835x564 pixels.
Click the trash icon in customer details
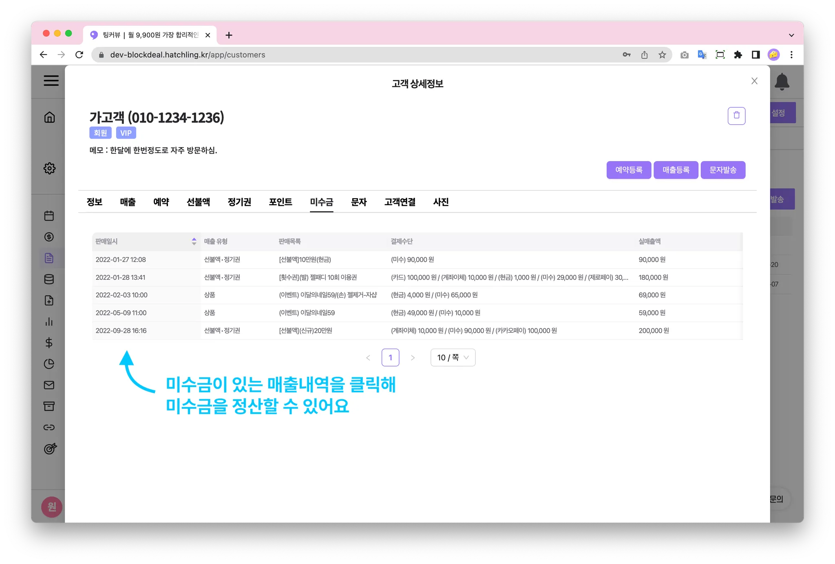pos(736,116)
